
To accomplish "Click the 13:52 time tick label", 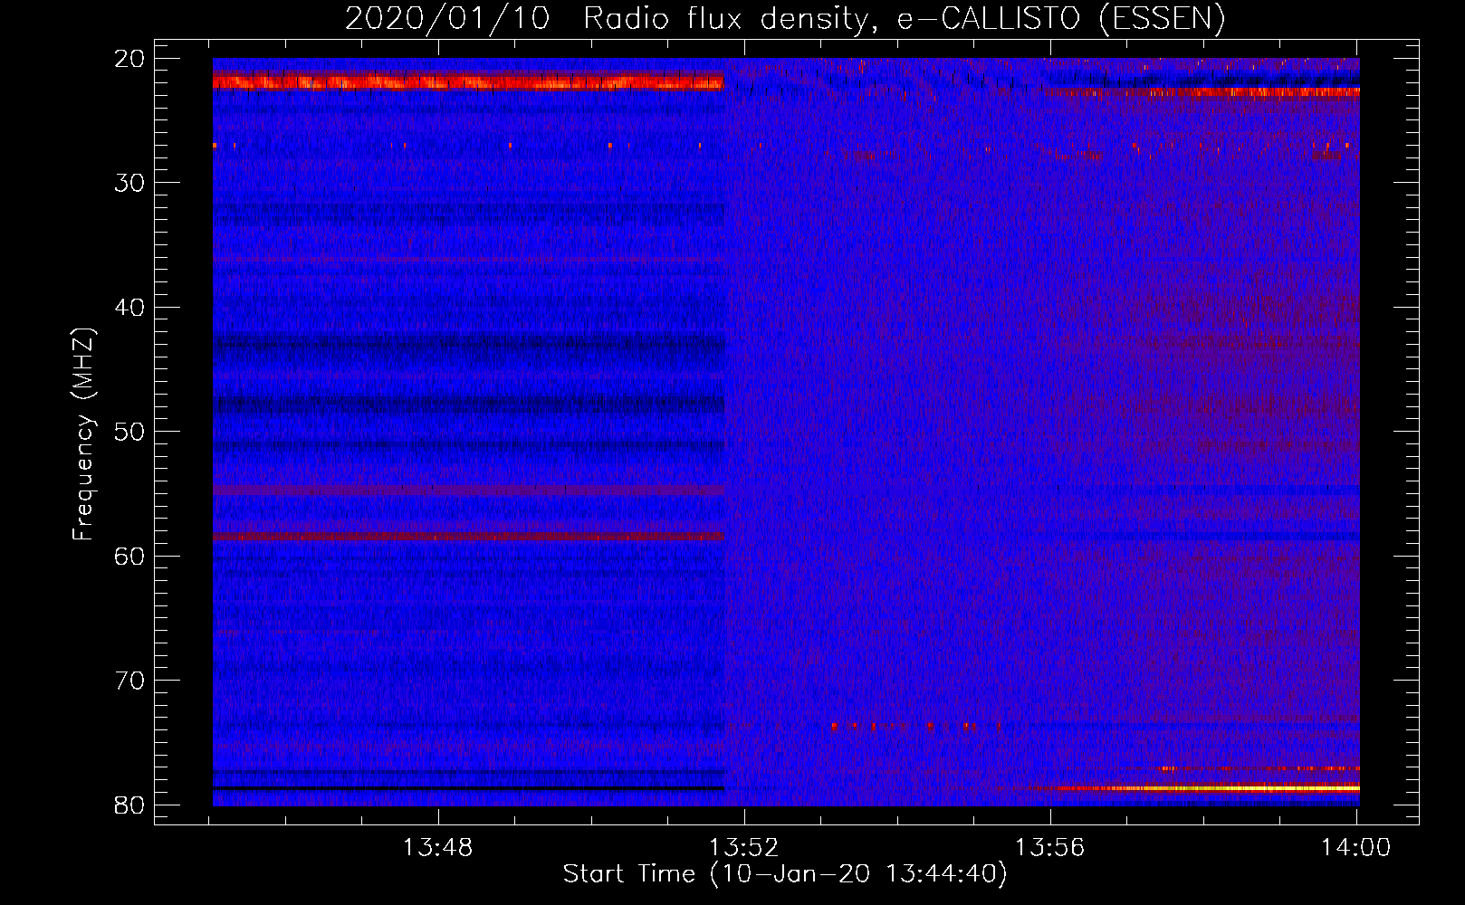I will [x=744, y=848].
